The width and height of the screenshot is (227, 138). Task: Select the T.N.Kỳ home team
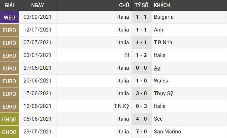tap(121, 106)
